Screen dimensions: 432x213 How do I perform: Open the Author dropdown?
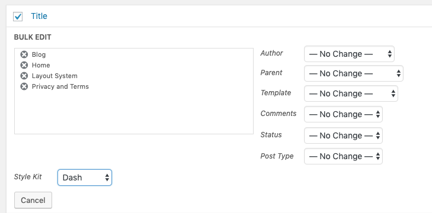(349, 54)
